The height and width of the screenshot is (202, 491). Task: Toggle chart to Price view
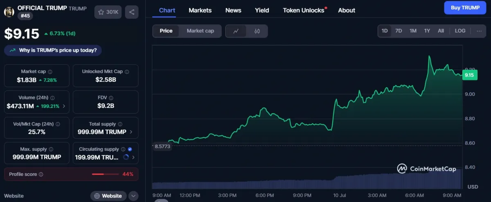pyautogui.click(x=166, y=31)
